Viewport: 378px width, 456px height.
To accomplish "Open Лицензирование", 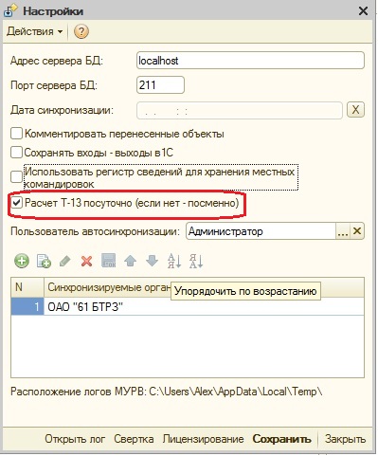I will point(203,439).
